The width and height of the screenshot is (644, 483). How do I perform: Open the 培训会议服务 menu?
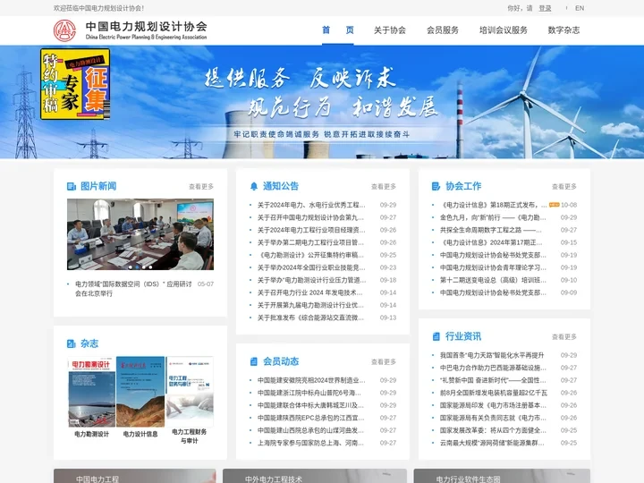click(503, 30)
